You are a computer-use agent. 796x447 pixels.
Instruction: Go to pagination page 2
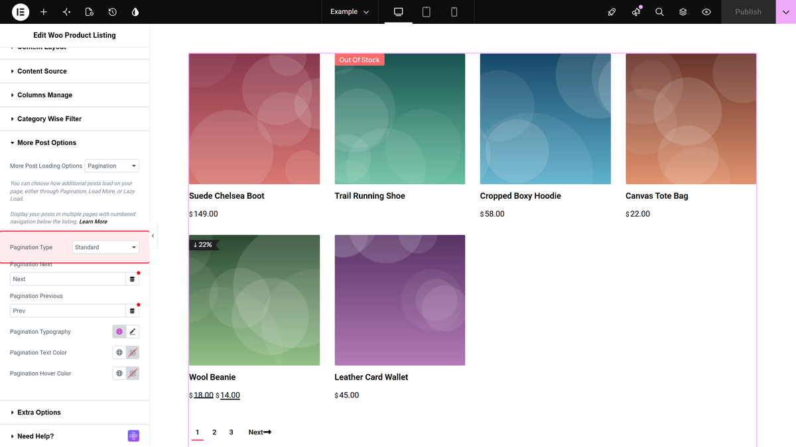click(214, 432)
